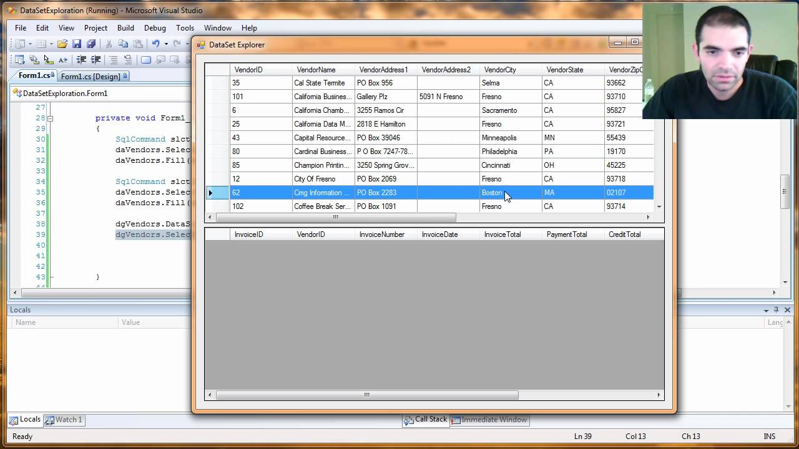Click the Open File folder icon
Viewport: 799px width, 449px height.
[x=62, y=44]
